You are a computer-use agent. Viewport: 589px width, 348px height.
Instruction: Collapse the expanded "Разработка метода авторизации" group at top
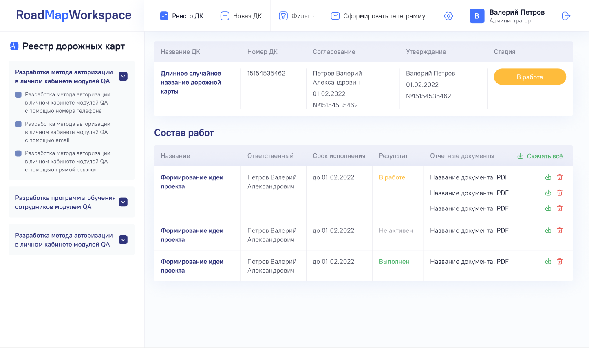pyautogui.click(x=123, y=77)
